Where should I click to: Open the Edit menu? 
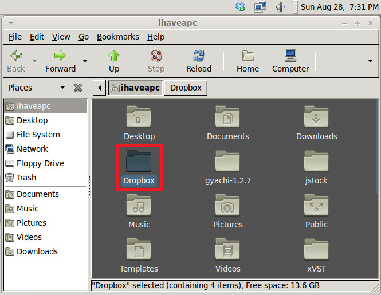37,37
